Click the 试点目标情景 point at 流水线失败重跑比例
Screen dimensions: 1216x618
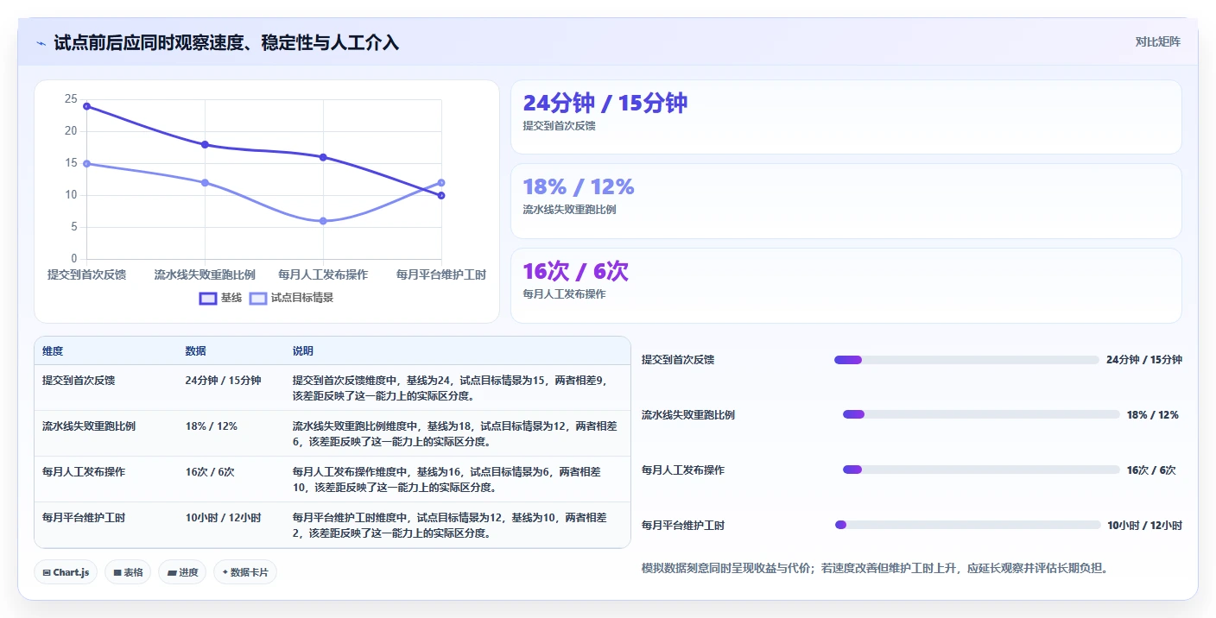tap(205, 182)
